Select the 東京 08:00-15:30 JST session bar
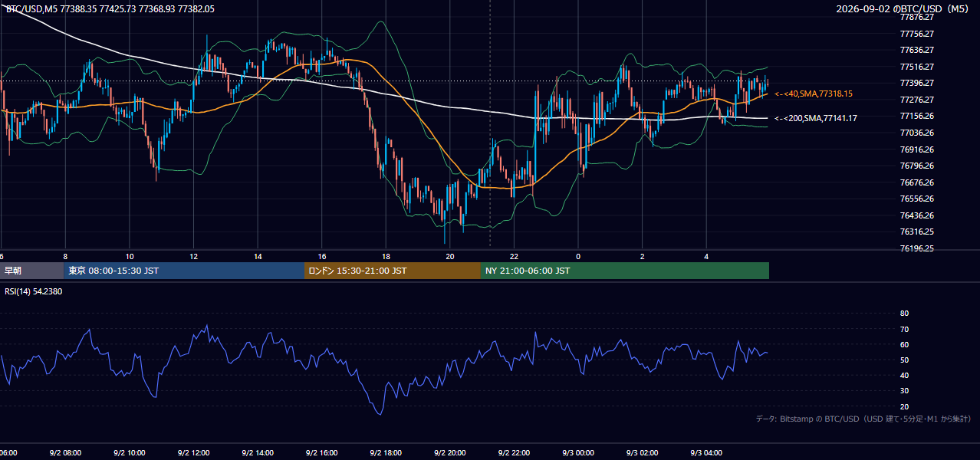This screenshot has width=980, height=460. pos(184,271)
